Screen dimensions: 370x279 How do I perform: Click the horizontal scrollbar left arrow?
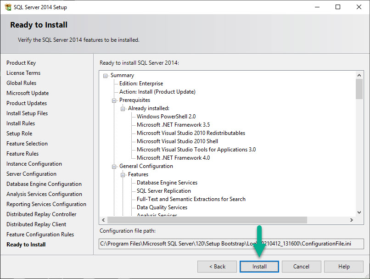(103, 220)
